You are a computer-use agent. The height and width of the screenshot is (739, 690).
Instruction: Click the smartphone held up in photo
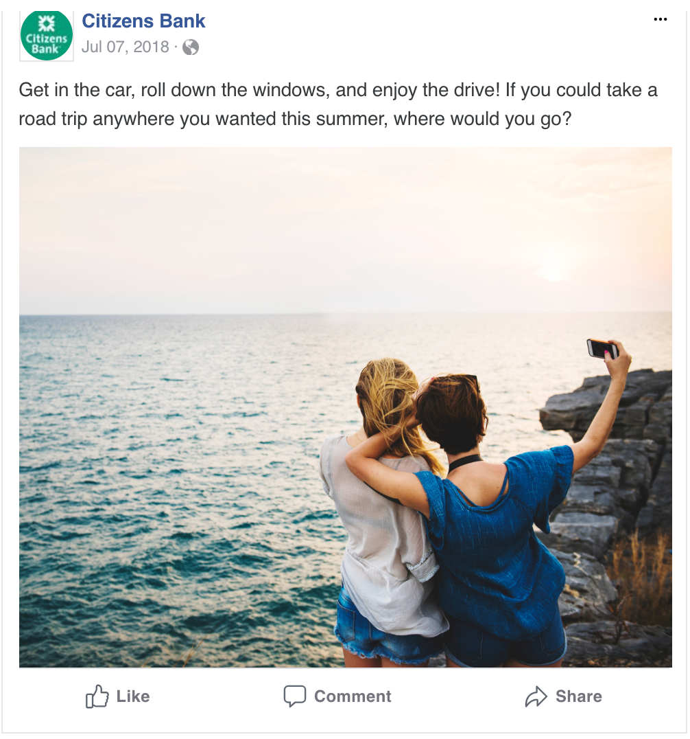tap(602, 349)
